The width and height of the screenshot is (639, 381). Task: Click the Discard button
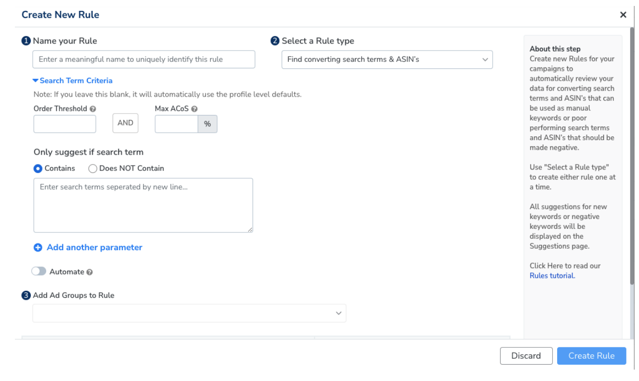pos(526,356)
